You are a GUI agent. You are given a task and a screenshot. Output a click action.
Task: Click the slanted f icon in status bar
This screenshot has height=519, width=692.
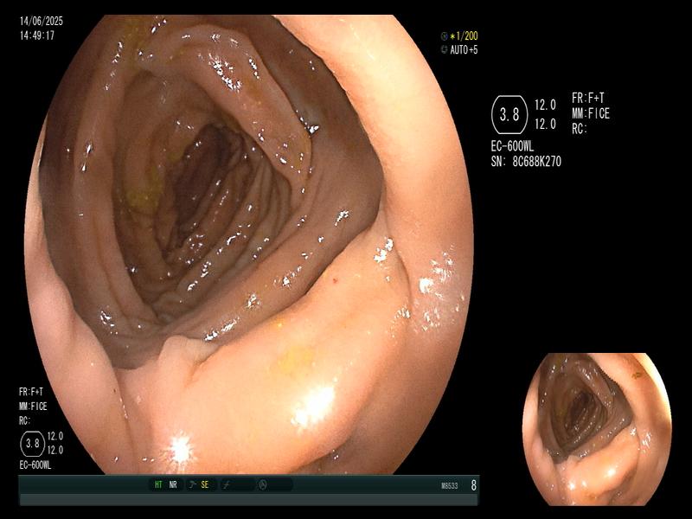pos(227,484)
